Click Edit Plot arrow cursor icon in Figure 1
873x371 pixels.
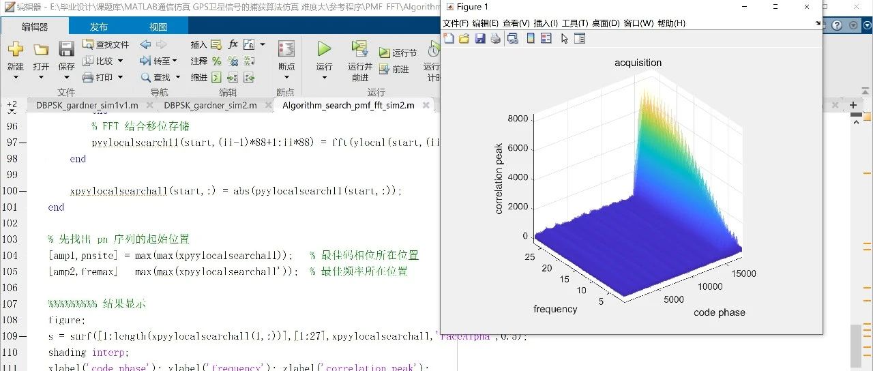pos(565,38)
